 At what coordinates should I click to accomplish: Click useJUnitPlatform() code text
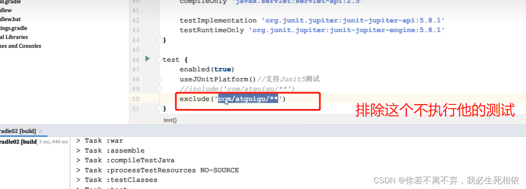point(218,79)
